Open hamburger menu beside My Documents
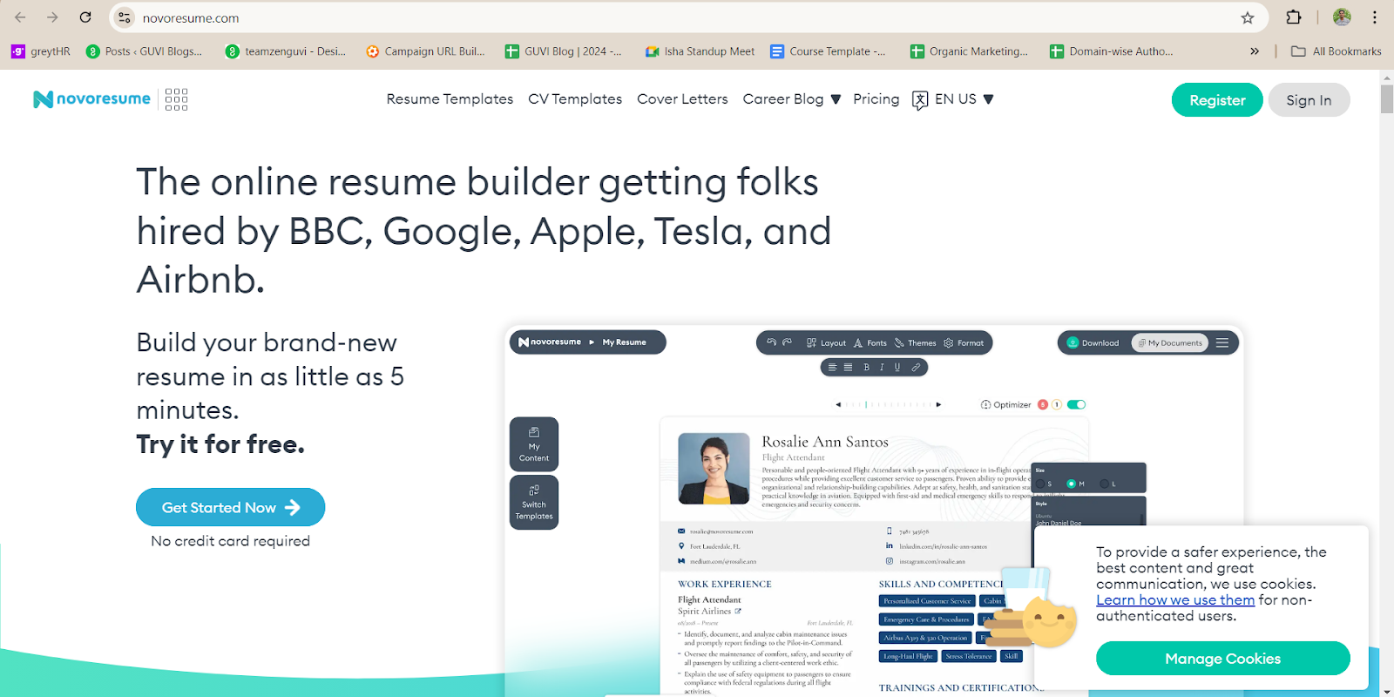Image resolution: width=1394 pixels, height=697 pixels. [x=1222, y=342]
